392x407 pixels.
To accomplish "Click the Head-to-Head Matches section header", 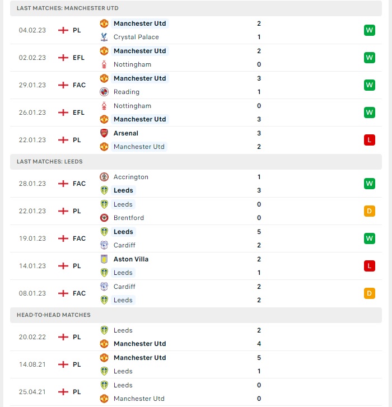I will [x=196, y=315].
